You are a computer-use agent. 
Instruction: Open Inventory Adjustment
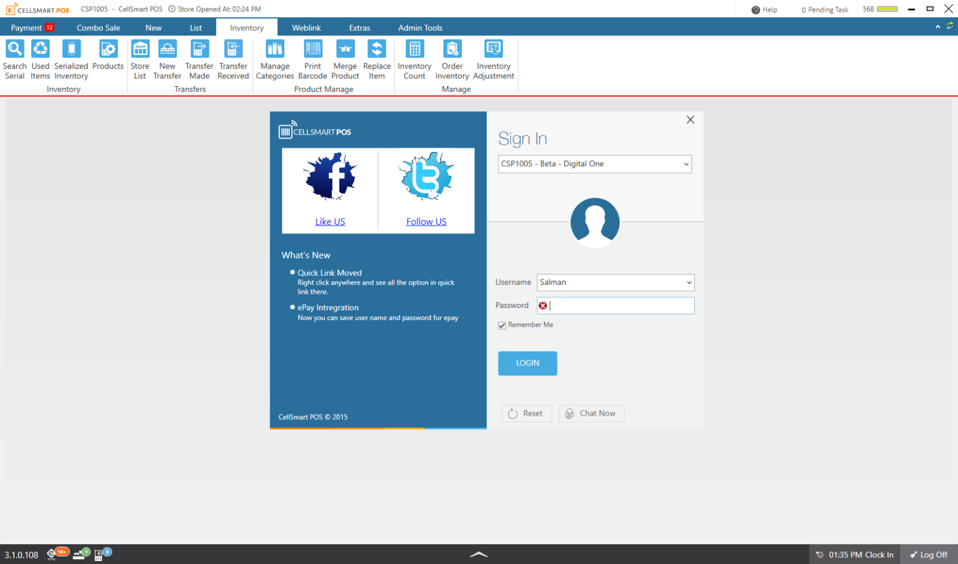point(493,59)
